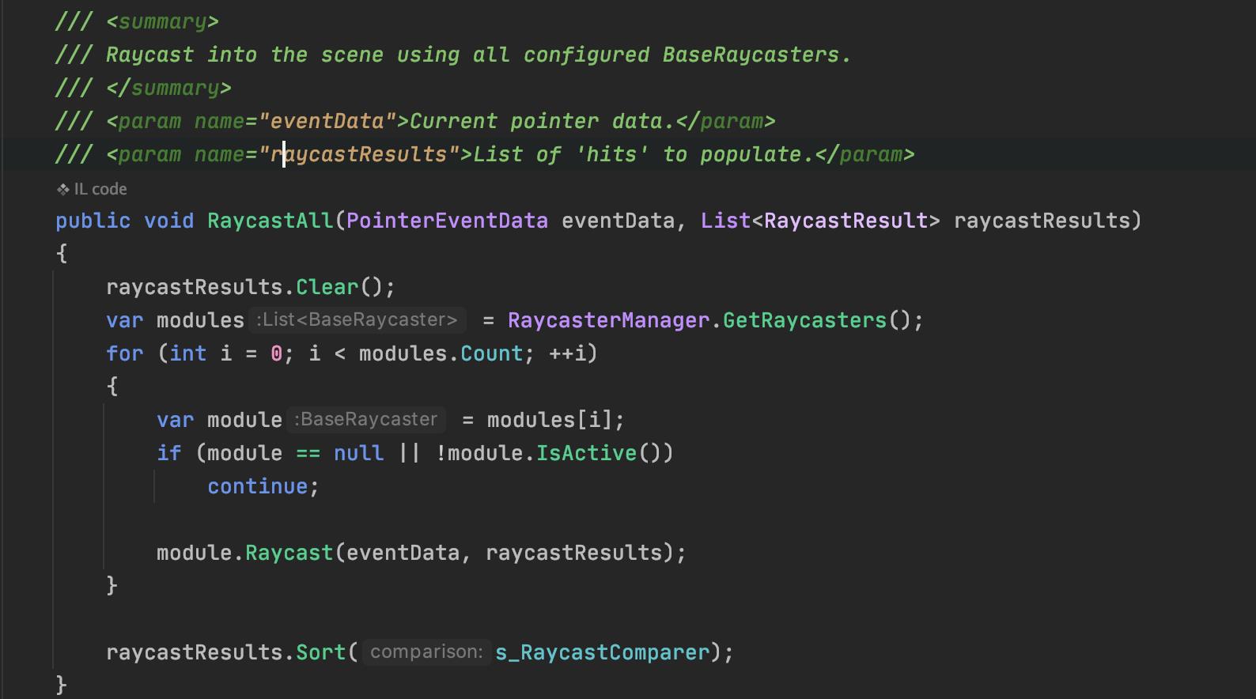Click modules.Count in the for loop
Image resolution: width=1256 pixels, height=699 pixels.
click(x=441, y=353)
